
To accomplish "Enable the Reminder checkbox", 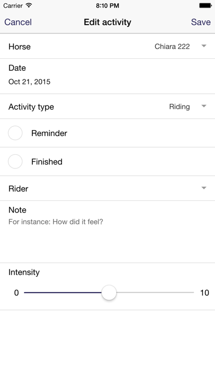I will pos(15,133).
